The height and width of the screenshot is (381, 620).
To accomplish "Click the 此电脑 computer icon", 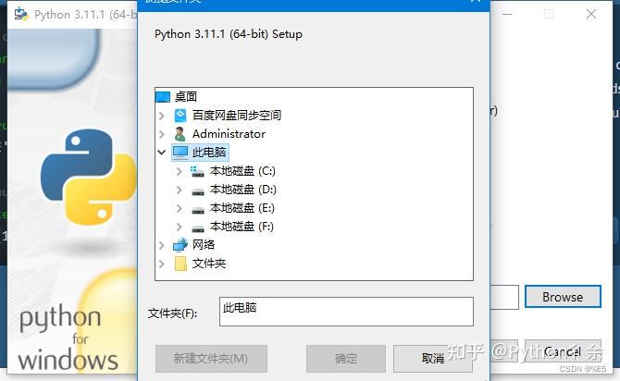I will point(180,153).
